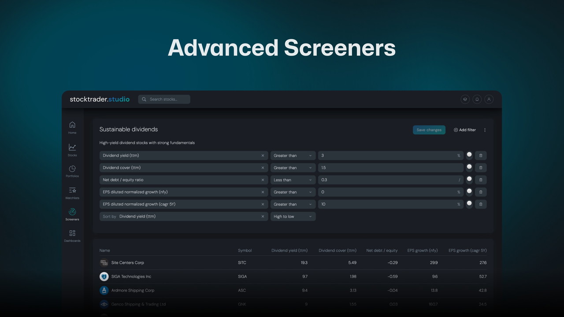Open Greater than dropdown for Dividend yield

[293, 155]
